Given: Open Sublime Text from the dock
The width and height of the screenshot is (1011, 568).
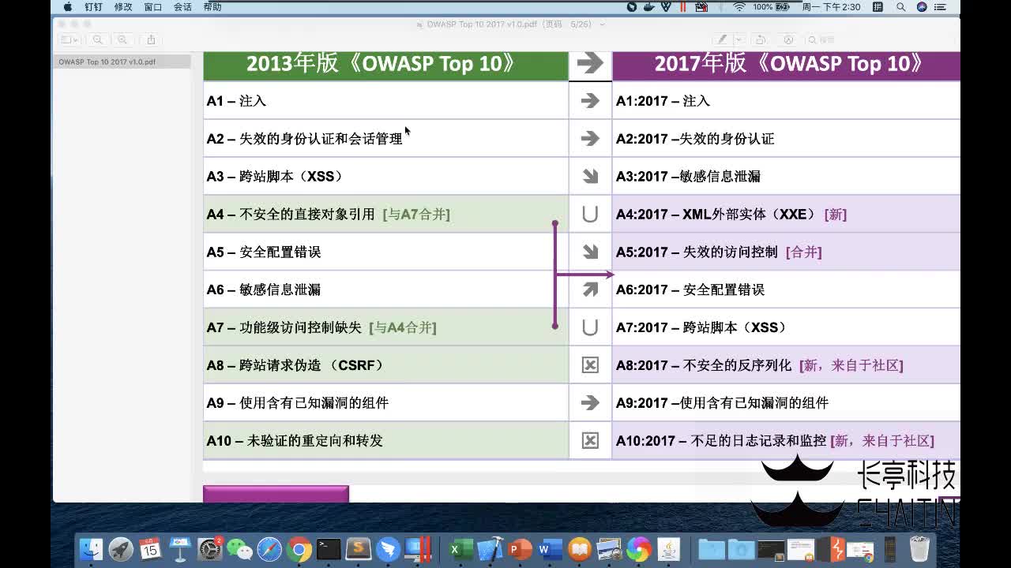Looking at the screenshot, I should coord(358,549).
